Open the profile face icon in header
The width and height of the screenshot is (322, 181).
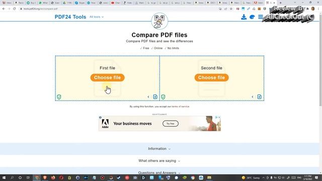[x=252, y=17]
